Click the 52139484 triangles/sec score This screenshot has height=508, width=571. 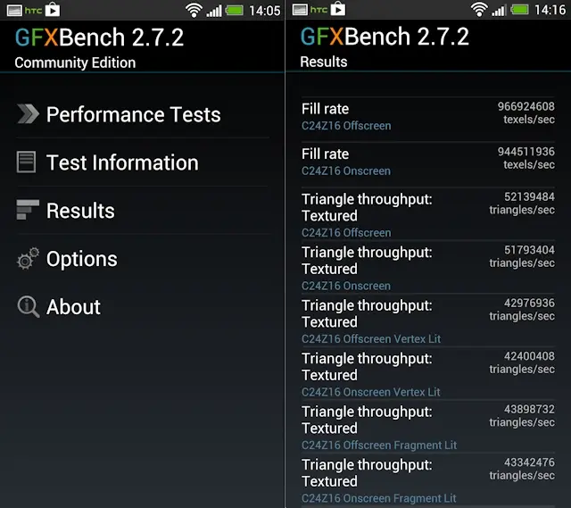tap(522, 204)
